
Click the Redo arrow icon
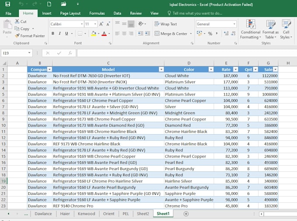coord(35,4)
